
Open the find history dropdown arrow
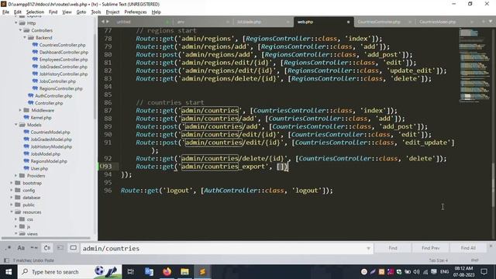(x=369, y=249)
